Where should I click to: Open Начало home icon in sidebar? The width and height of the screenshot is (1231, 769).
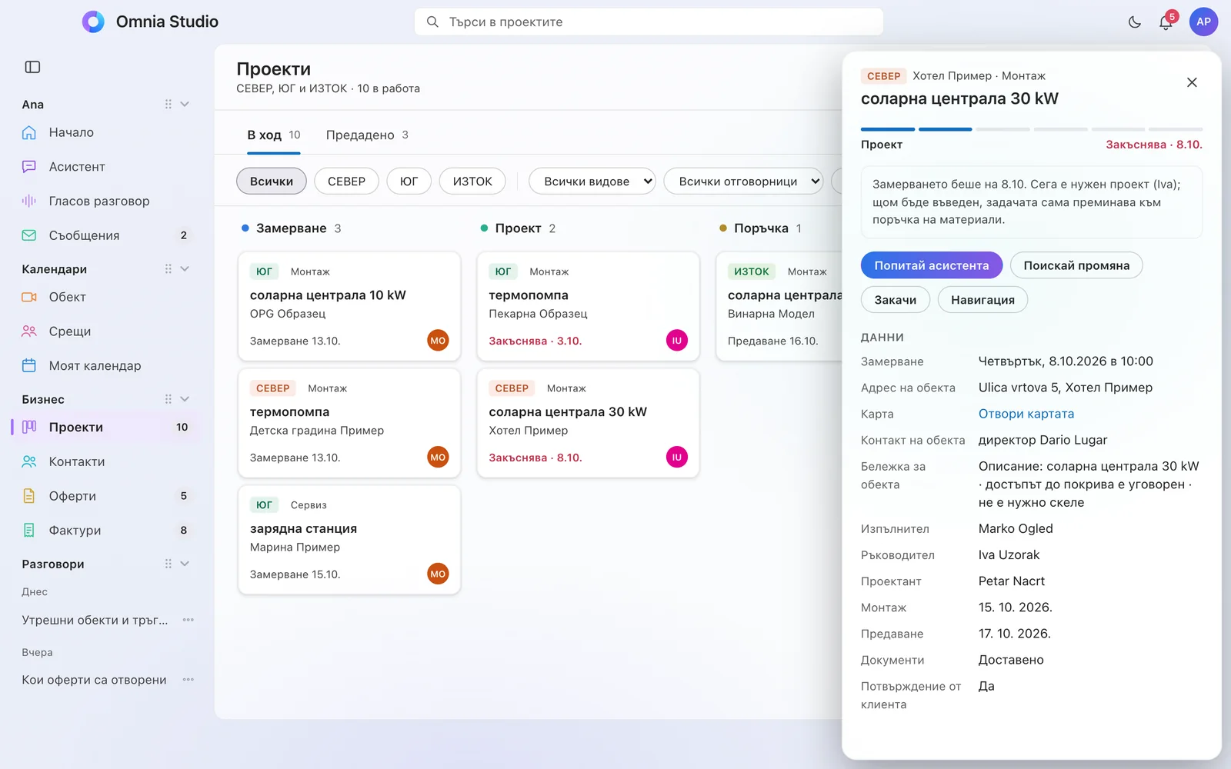coord(29,132)
